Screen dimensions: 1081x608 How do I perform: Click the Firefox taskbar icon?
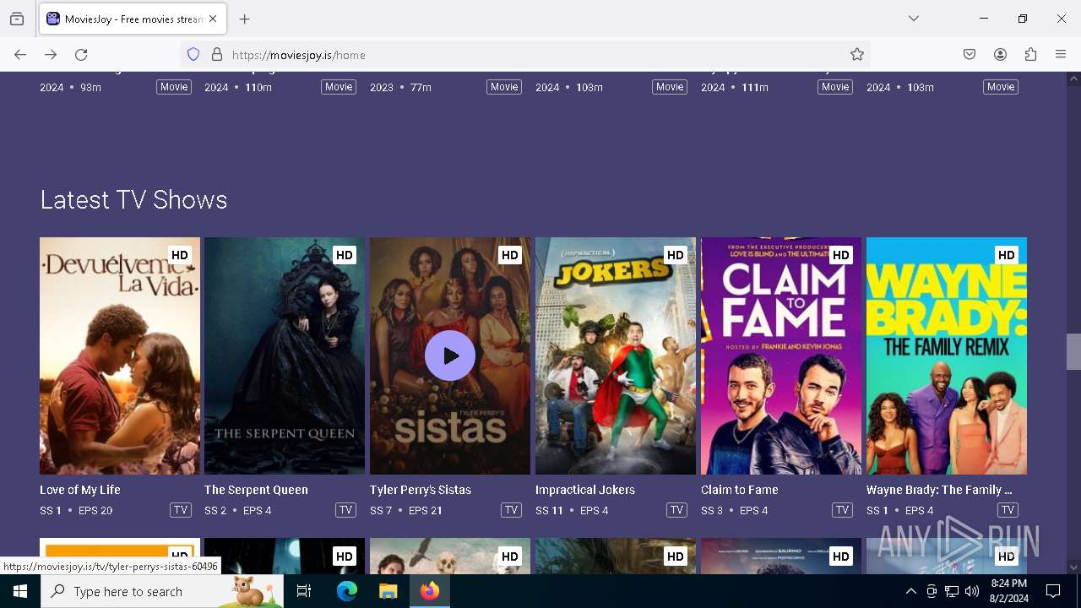(430, 591)
